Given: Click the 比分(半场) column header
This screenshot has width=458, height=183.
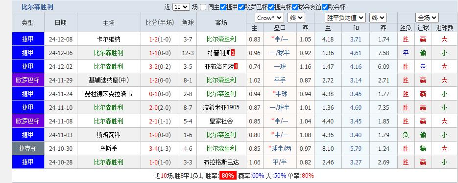Looking at the screenshot, I should 160,22.
